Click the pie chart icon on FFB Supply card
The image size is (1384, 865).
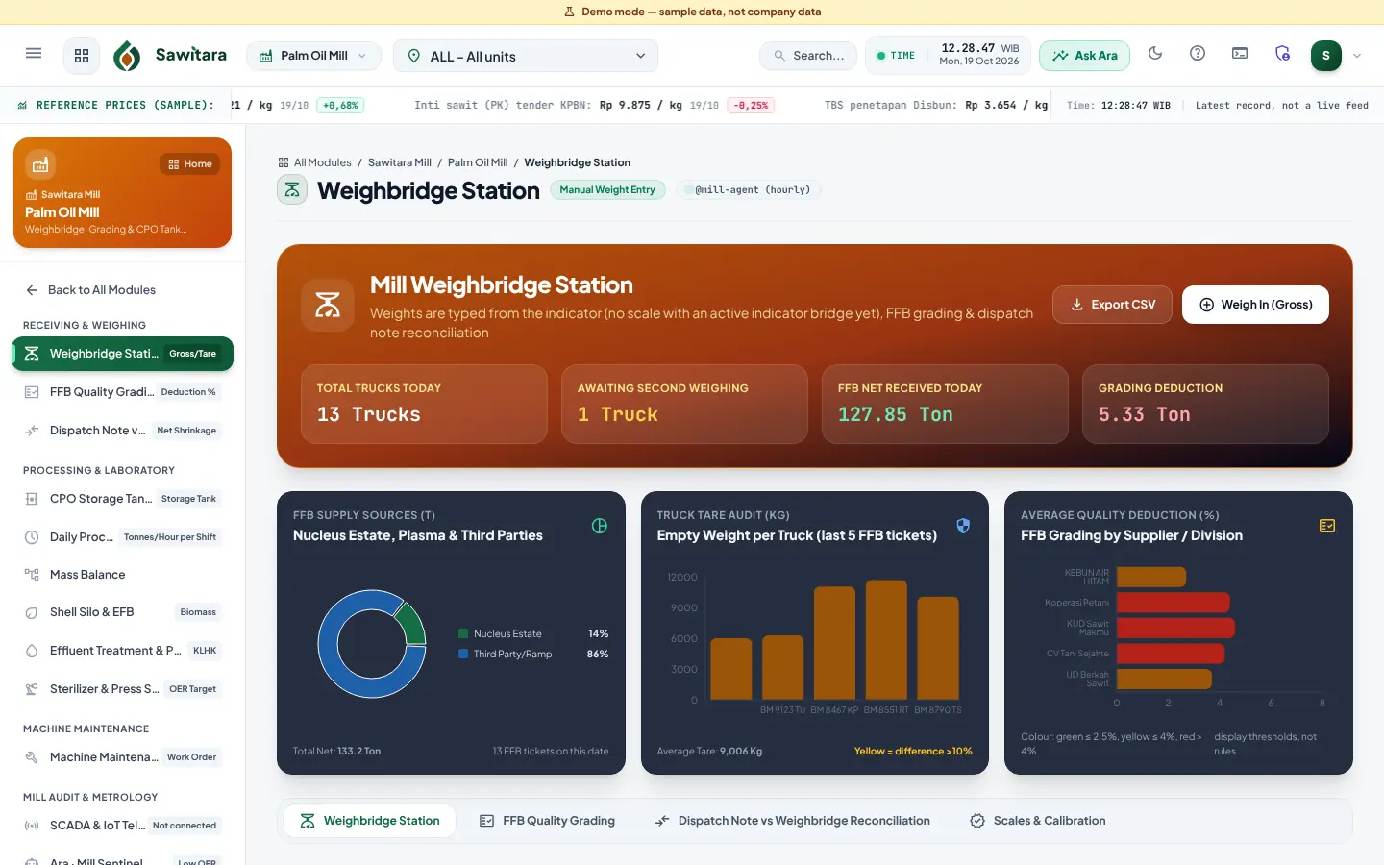[600, 526]
